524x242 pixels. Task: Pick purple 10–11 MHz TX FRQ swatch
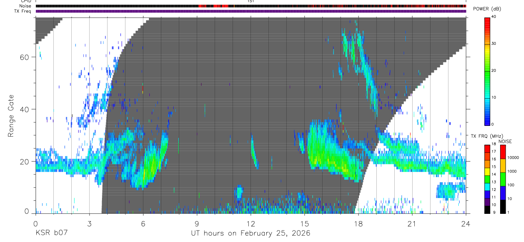pyautogui.click(x=487, y=201)
